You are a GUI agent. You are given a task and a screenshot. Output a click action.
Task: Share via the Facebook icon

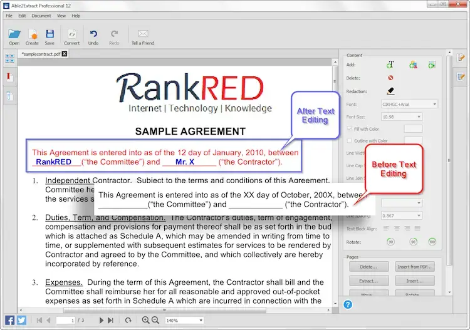coord(9,320)
